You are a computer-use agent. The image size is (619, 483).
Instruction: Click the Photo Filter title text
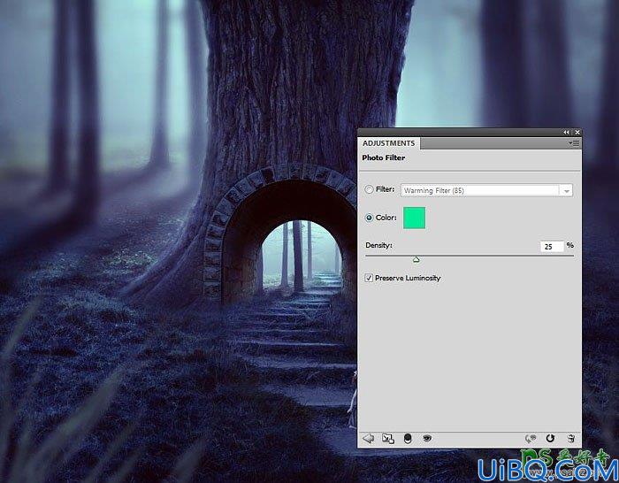(x=384, y=157)
